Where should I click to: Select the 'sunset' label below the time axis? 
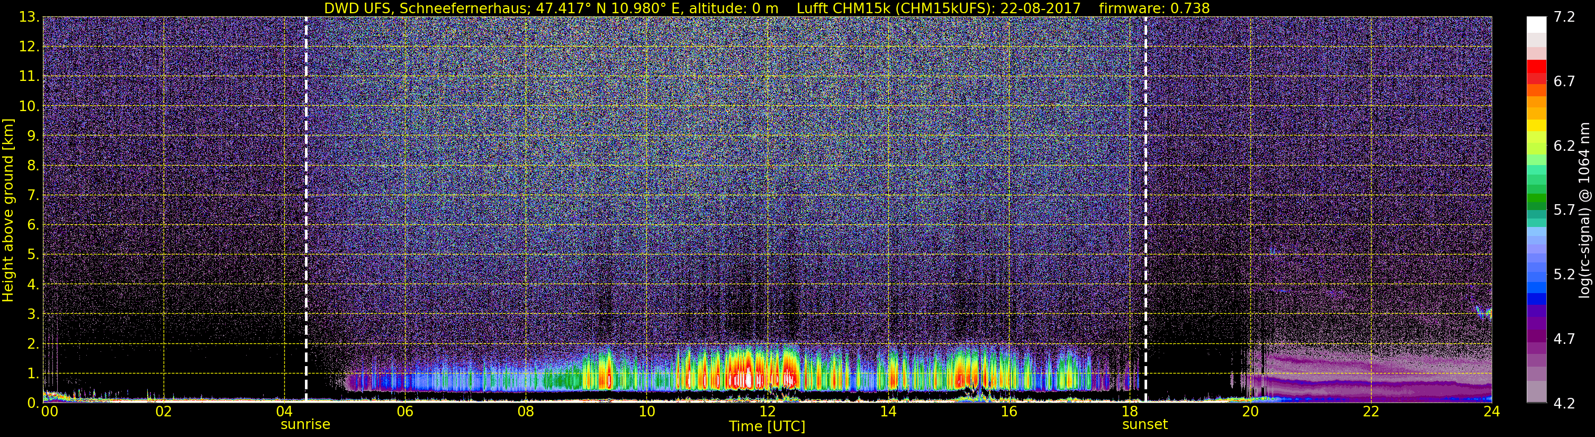(x=1145, y=425)
